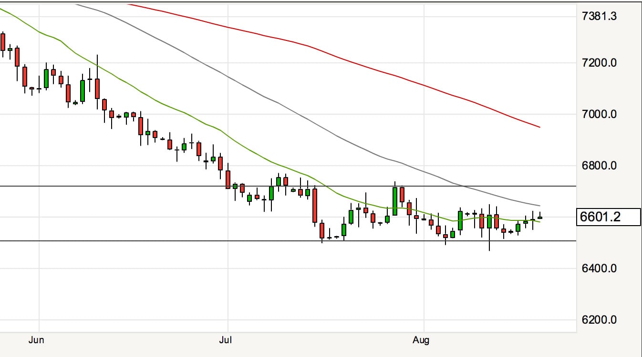642x357 pixels.
Task: Click the 6200.0 price axis label
Action: 599,320
